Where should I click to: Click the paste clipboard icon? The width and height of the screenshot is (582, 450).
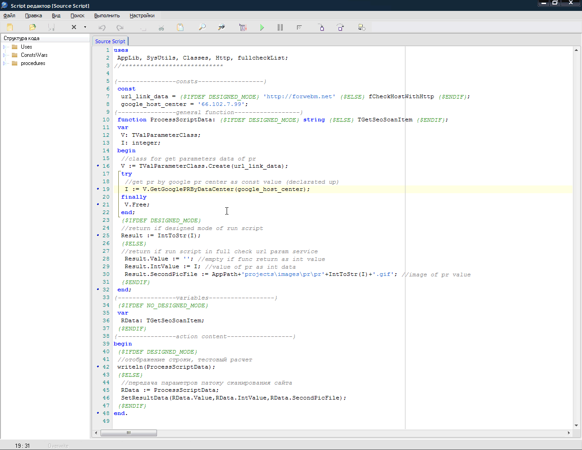180,27
